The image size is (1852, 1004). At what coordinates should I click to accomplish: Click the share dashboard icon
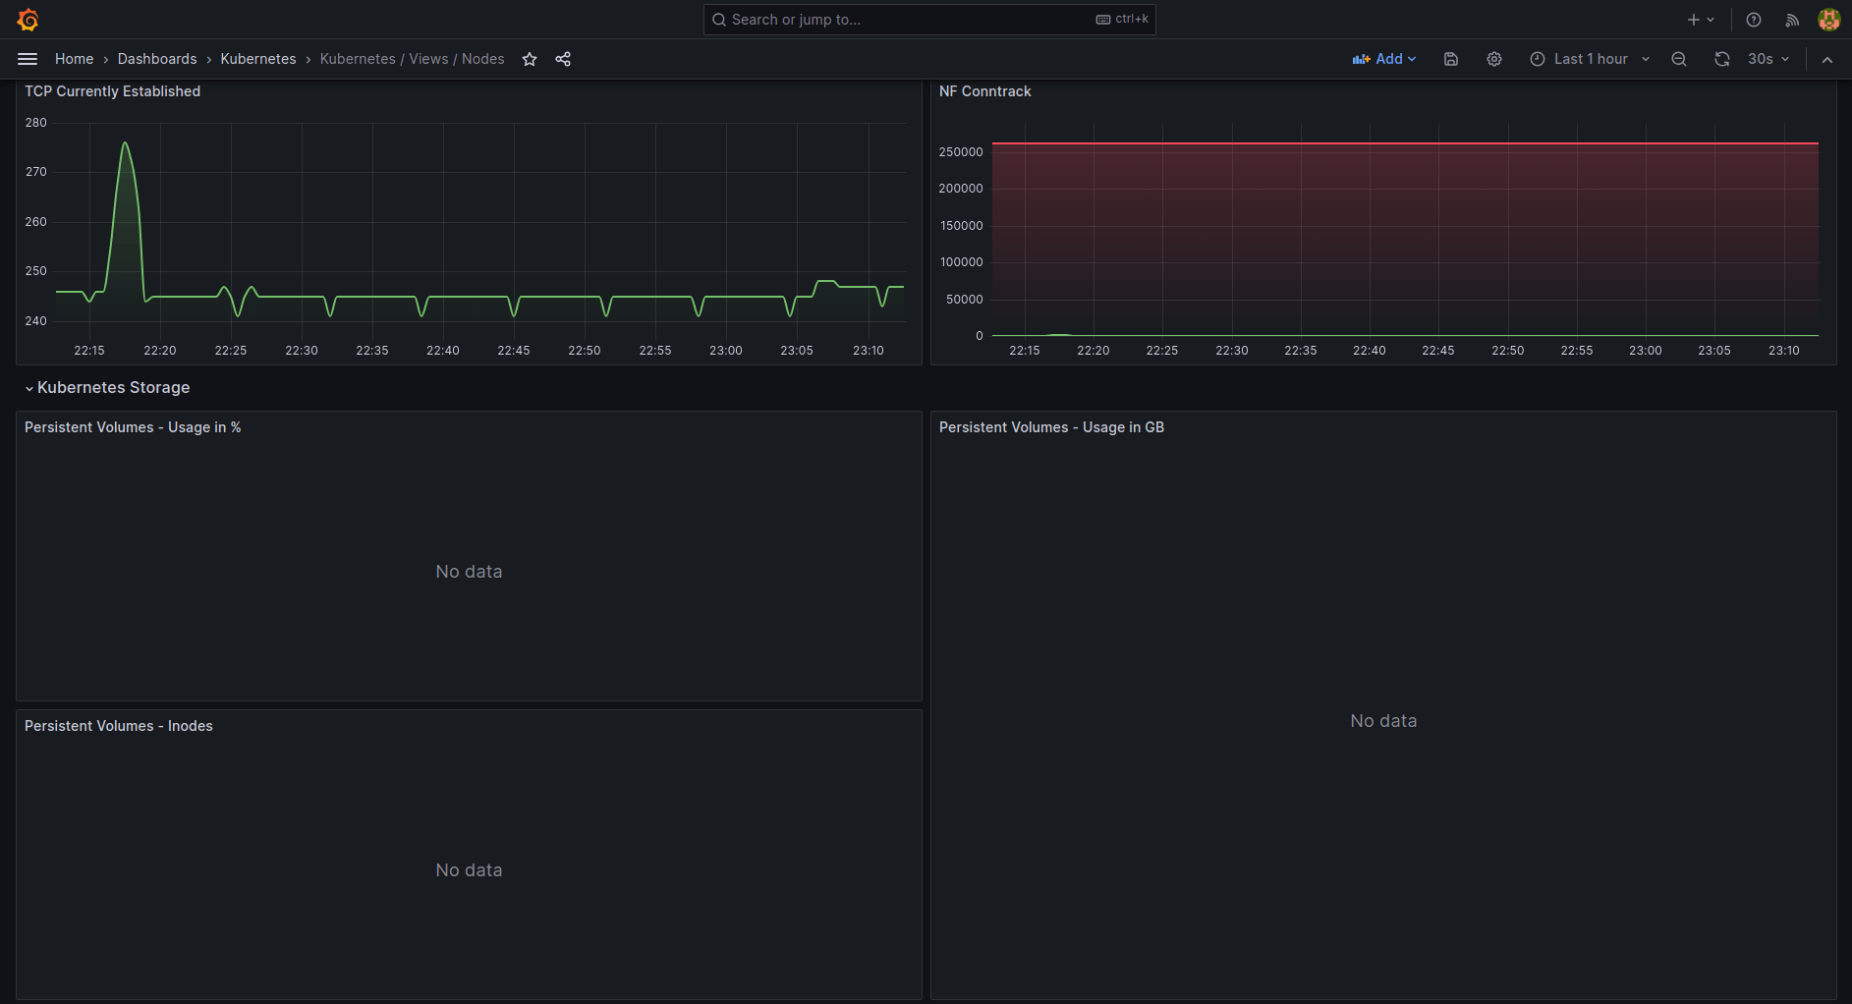(563, 59)
